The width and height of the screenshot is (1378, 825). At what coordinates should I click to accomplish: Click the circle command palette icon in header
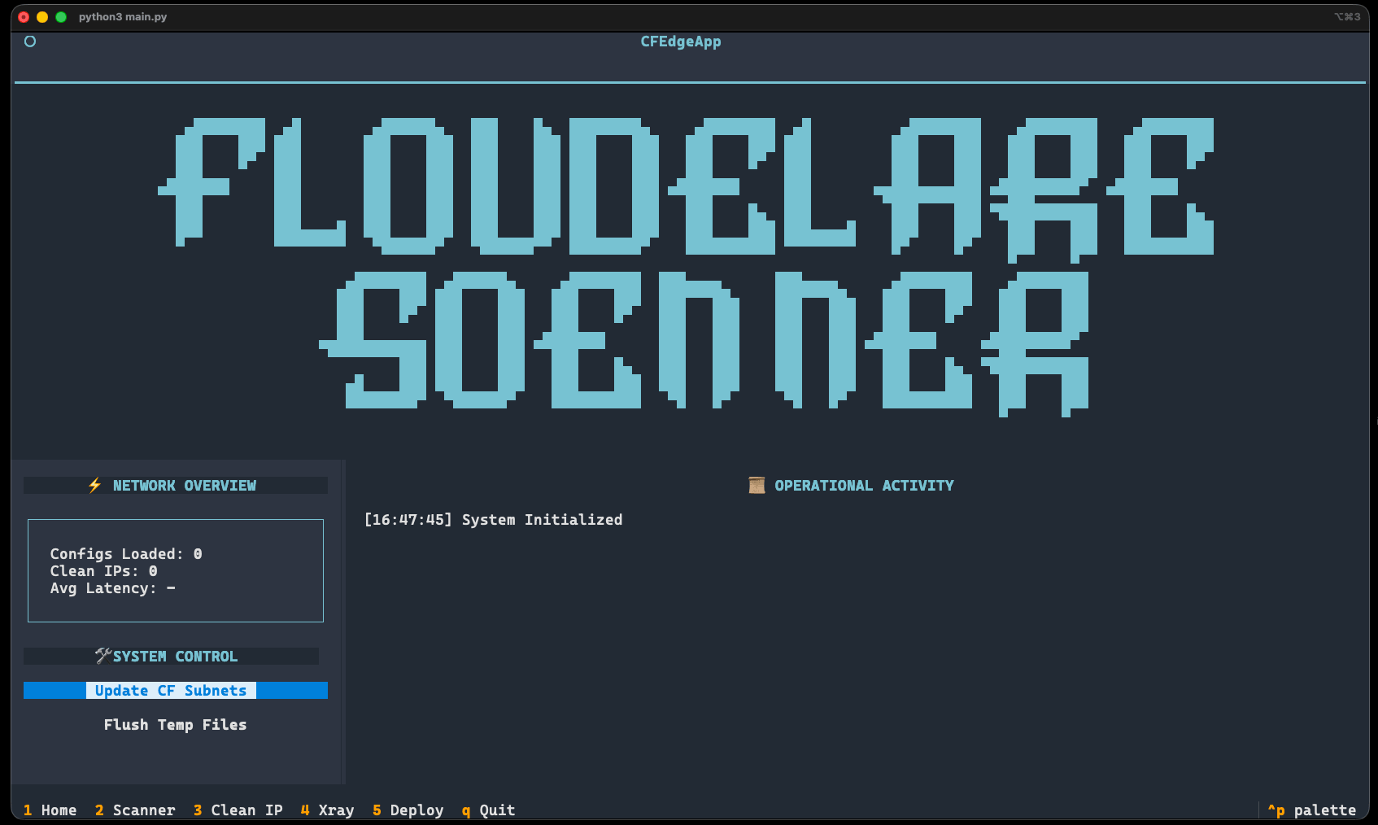click(x=30, y=41)
